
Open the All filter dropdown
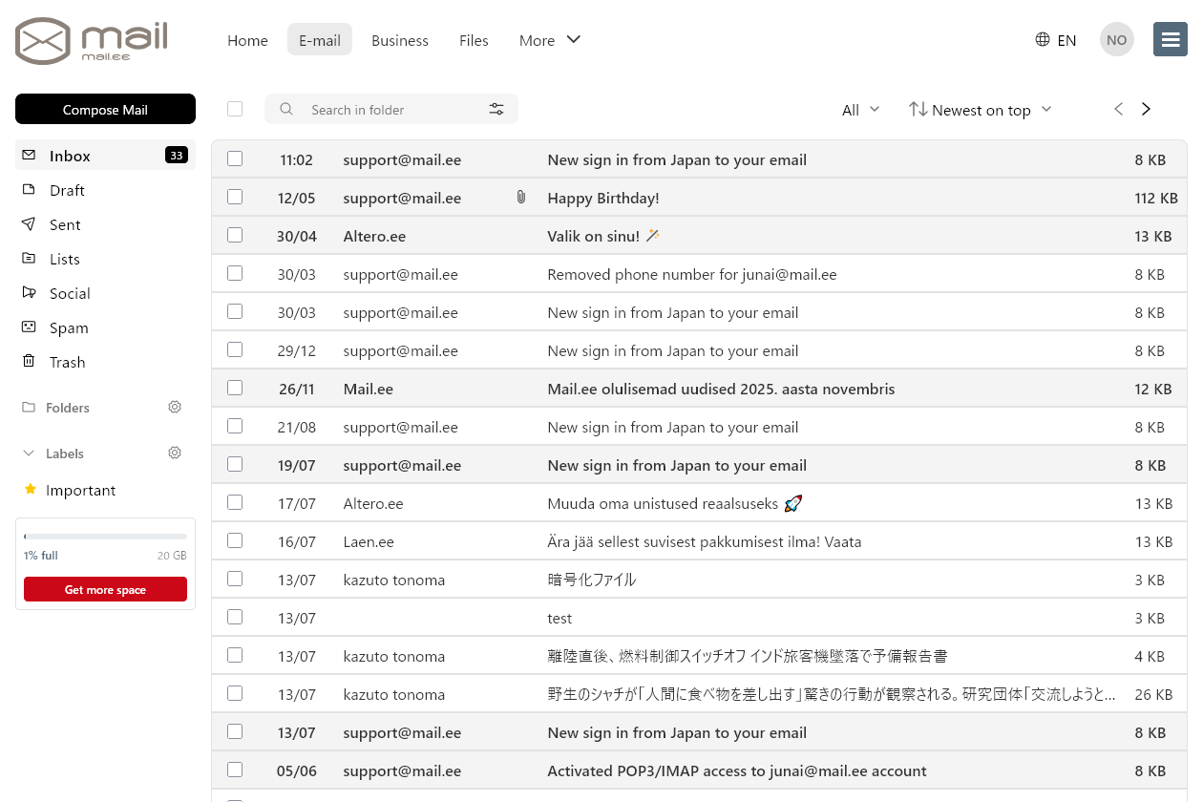(x=860, y=110)
